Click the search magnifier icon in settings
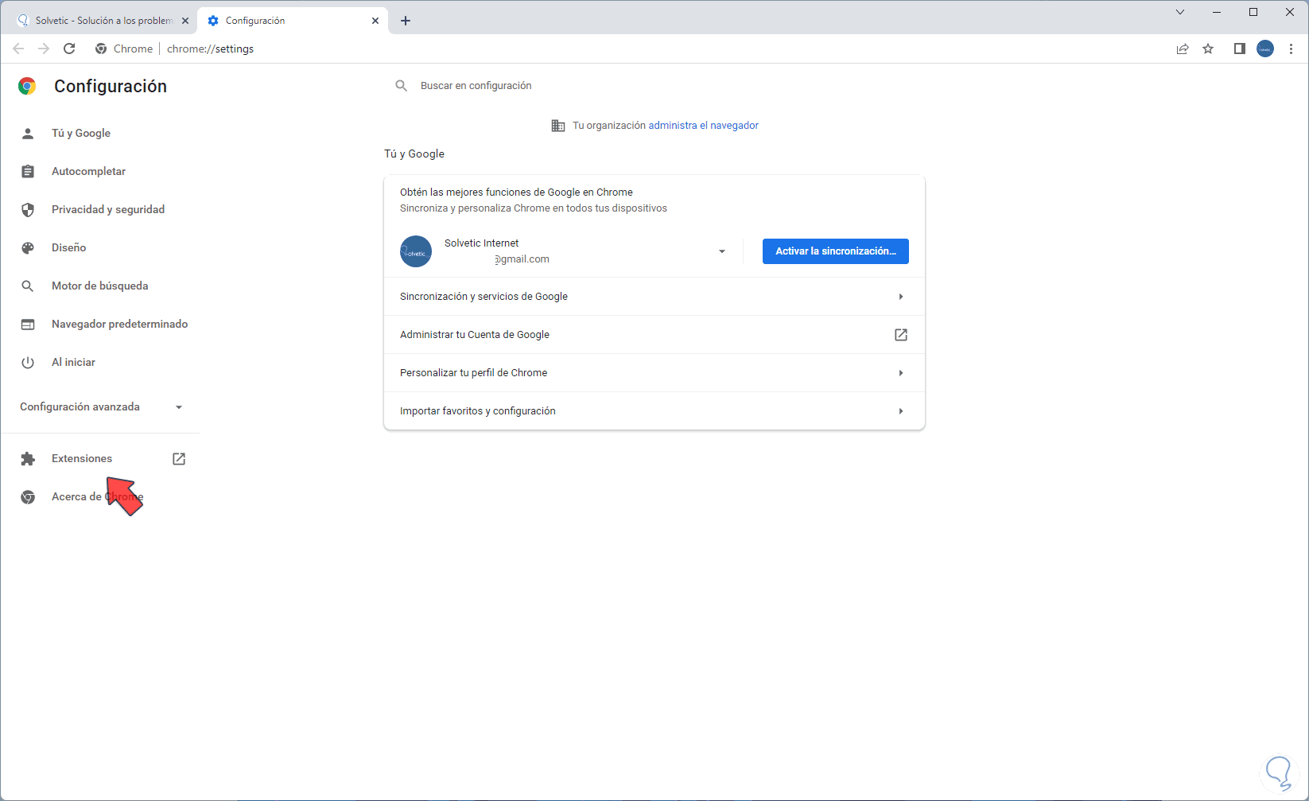The height and width of the screenshot is (801, 1309). point(402,85)
